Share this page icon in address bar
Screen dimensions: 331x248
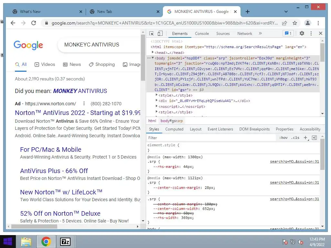[284, 23]
